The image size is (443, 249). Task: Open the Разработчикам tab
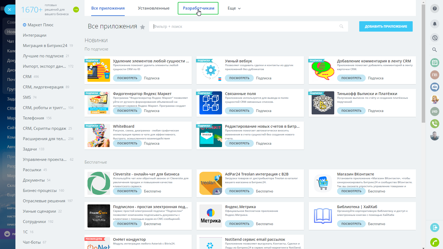(x=198, y=8)
